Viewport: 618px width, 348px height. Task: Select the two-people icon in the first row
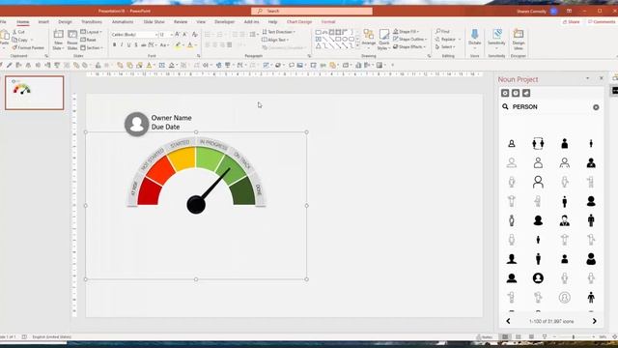click(538, 144)
